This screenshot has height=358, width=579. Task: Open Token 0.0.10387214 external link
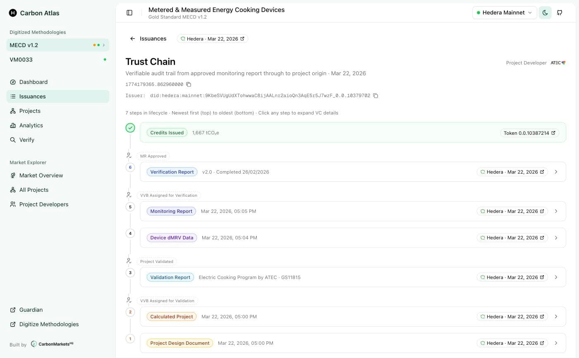[529, 133]
